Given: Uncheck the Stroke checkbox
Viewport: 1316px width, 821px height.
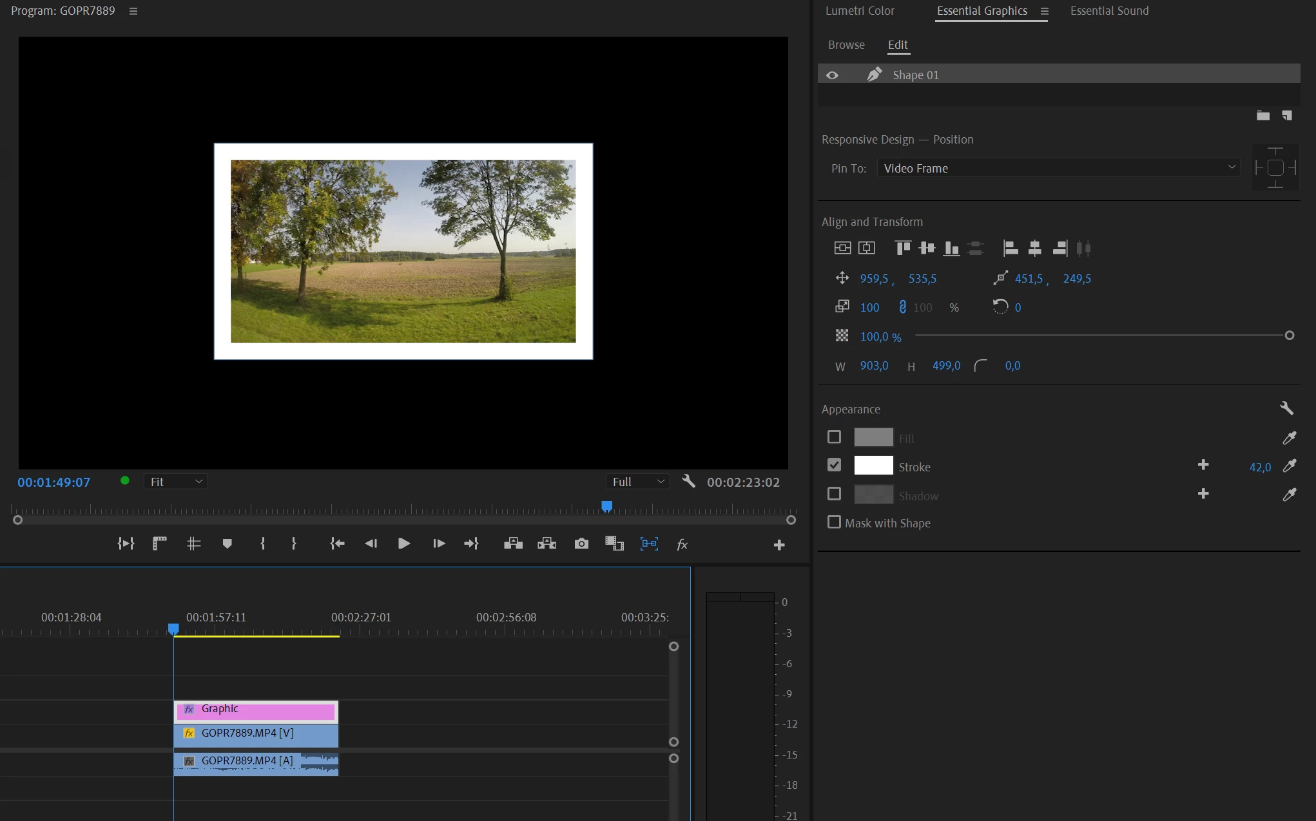Looking at the screenshot, I should coord(834,465).
